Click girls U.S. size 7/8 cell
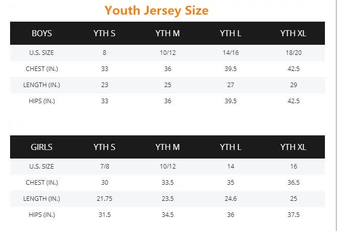337x231 pixels. pos(105,167)
